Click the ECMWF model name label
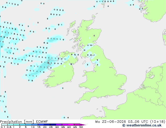The height and width of the screenshot is (128, 166). coord(42,122)
